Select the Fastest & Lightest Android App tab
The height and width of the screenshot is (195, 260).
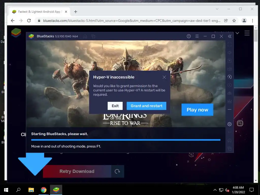pos(40,12)
